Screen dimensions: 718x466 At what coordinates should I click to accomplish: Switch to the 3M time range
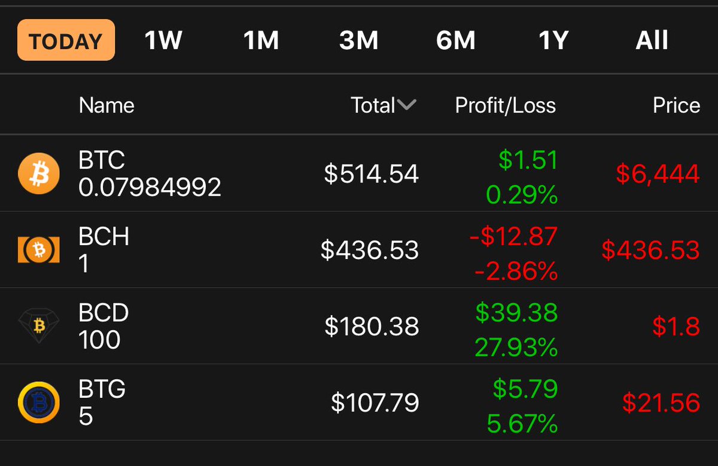358,41
